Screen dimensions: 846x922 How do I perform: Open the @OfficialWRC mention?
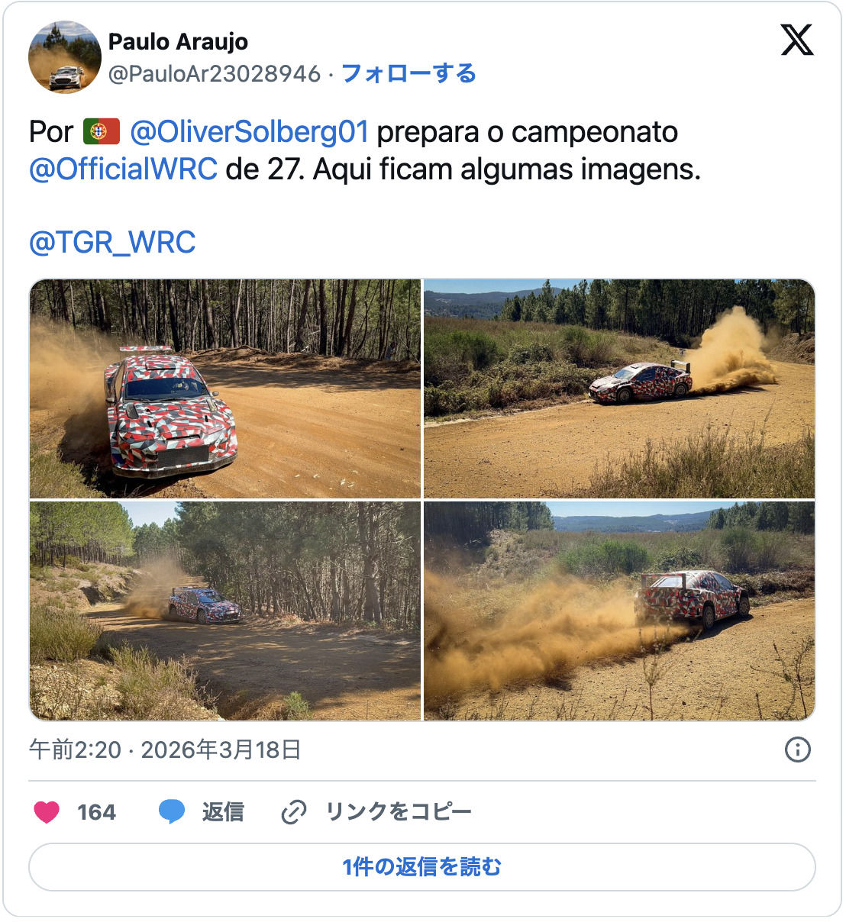123,169
